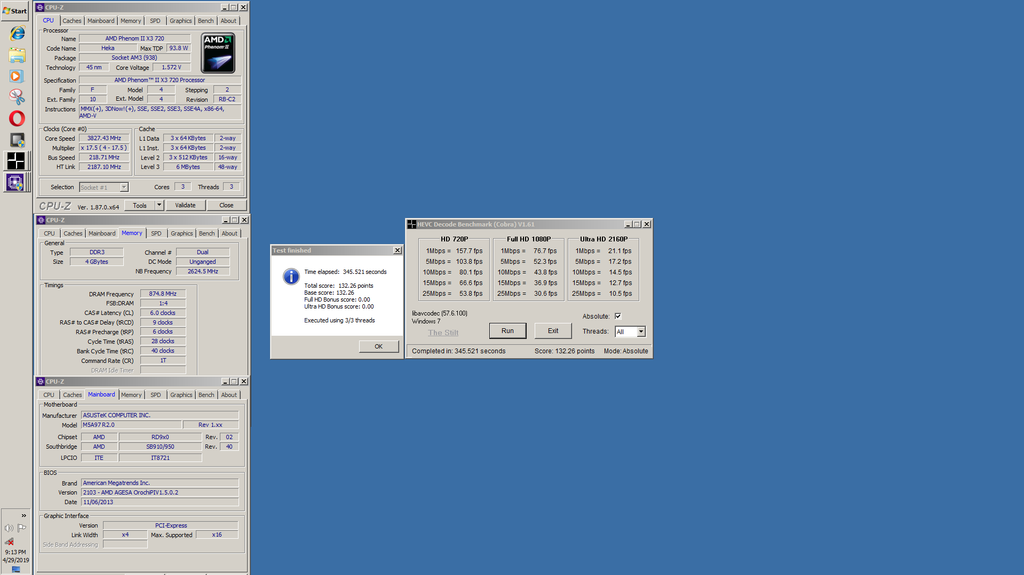The width and height of the screenshot is (1024, 575).
Task: Minimize the HEVC Decode Benchmark window
Action: pos(628,224)
